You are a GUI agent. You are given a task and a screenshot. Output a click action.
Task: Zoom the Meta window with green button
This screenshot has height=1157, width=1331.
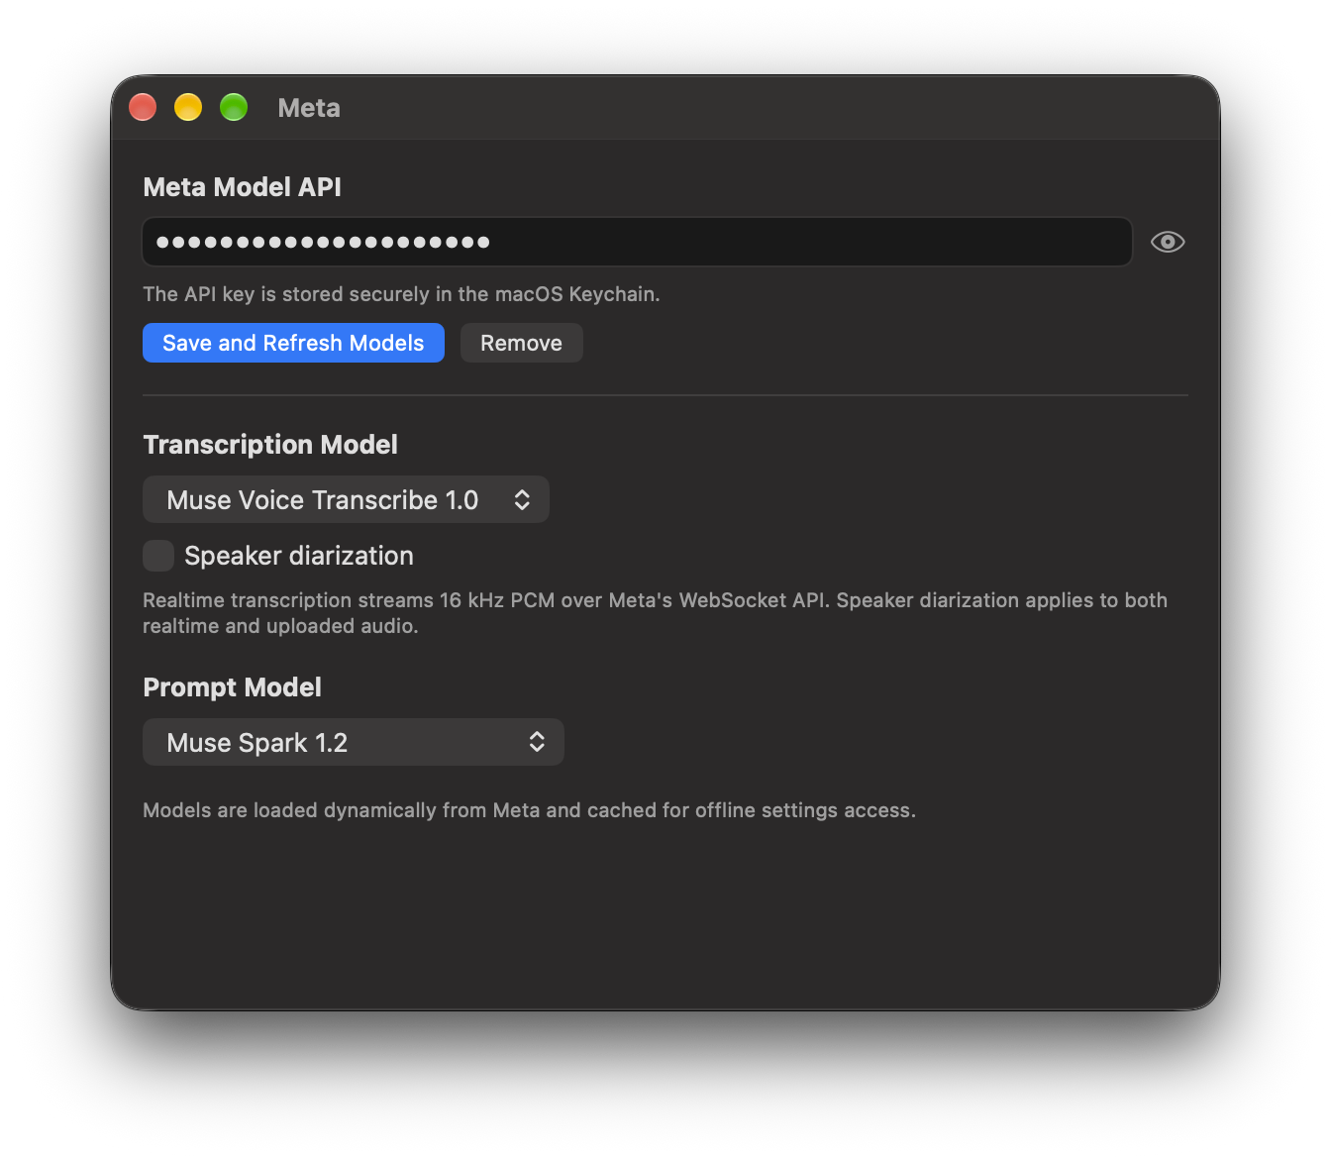click(234, 107)
